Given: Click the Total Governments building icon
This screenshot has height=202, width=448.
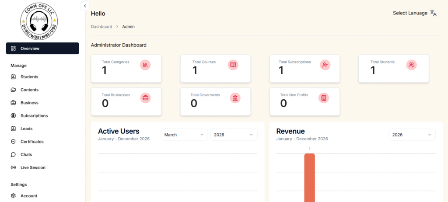Looking at the screenshot, I should [x=235, y=98].
